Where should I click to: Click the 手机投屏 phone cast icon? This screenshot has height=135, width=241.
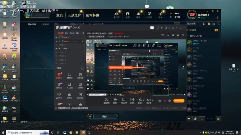pos(124,101)
